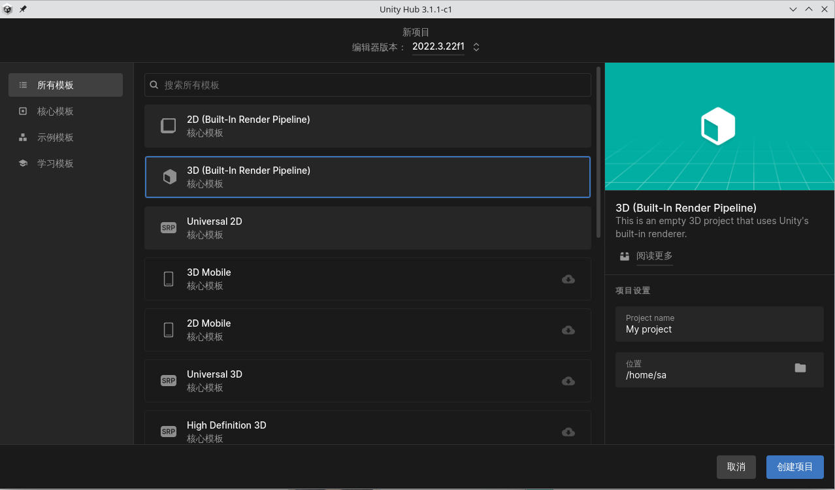
Task: Click the icon beside 阅读更多
Action: (625, 256)
